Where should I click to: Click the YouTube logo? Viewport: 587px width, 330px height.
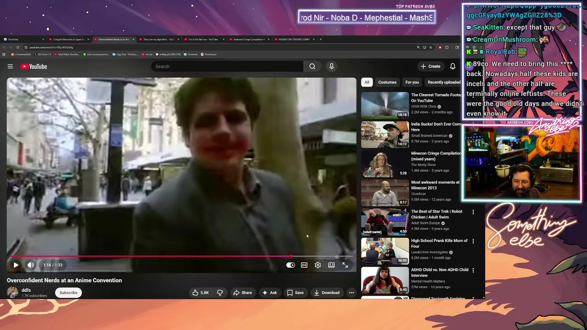pos(33,66)
